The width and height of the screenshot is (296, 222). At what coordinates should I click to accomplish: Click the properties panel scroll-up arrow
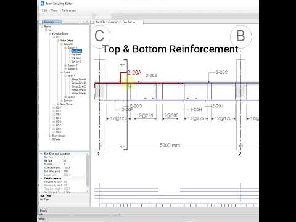pyautogui.click(x=88, y=154)
